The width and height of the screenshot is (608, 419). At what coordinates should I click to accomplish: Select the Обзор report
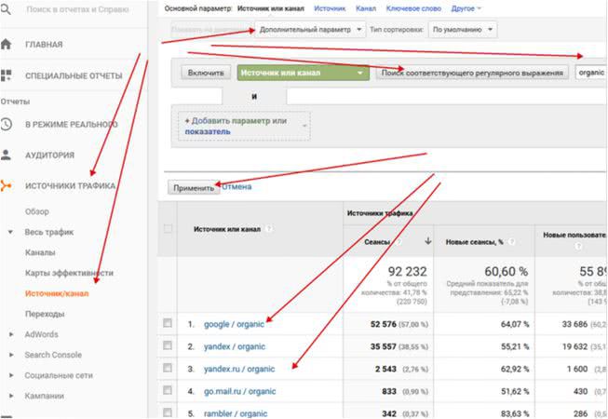37,211
